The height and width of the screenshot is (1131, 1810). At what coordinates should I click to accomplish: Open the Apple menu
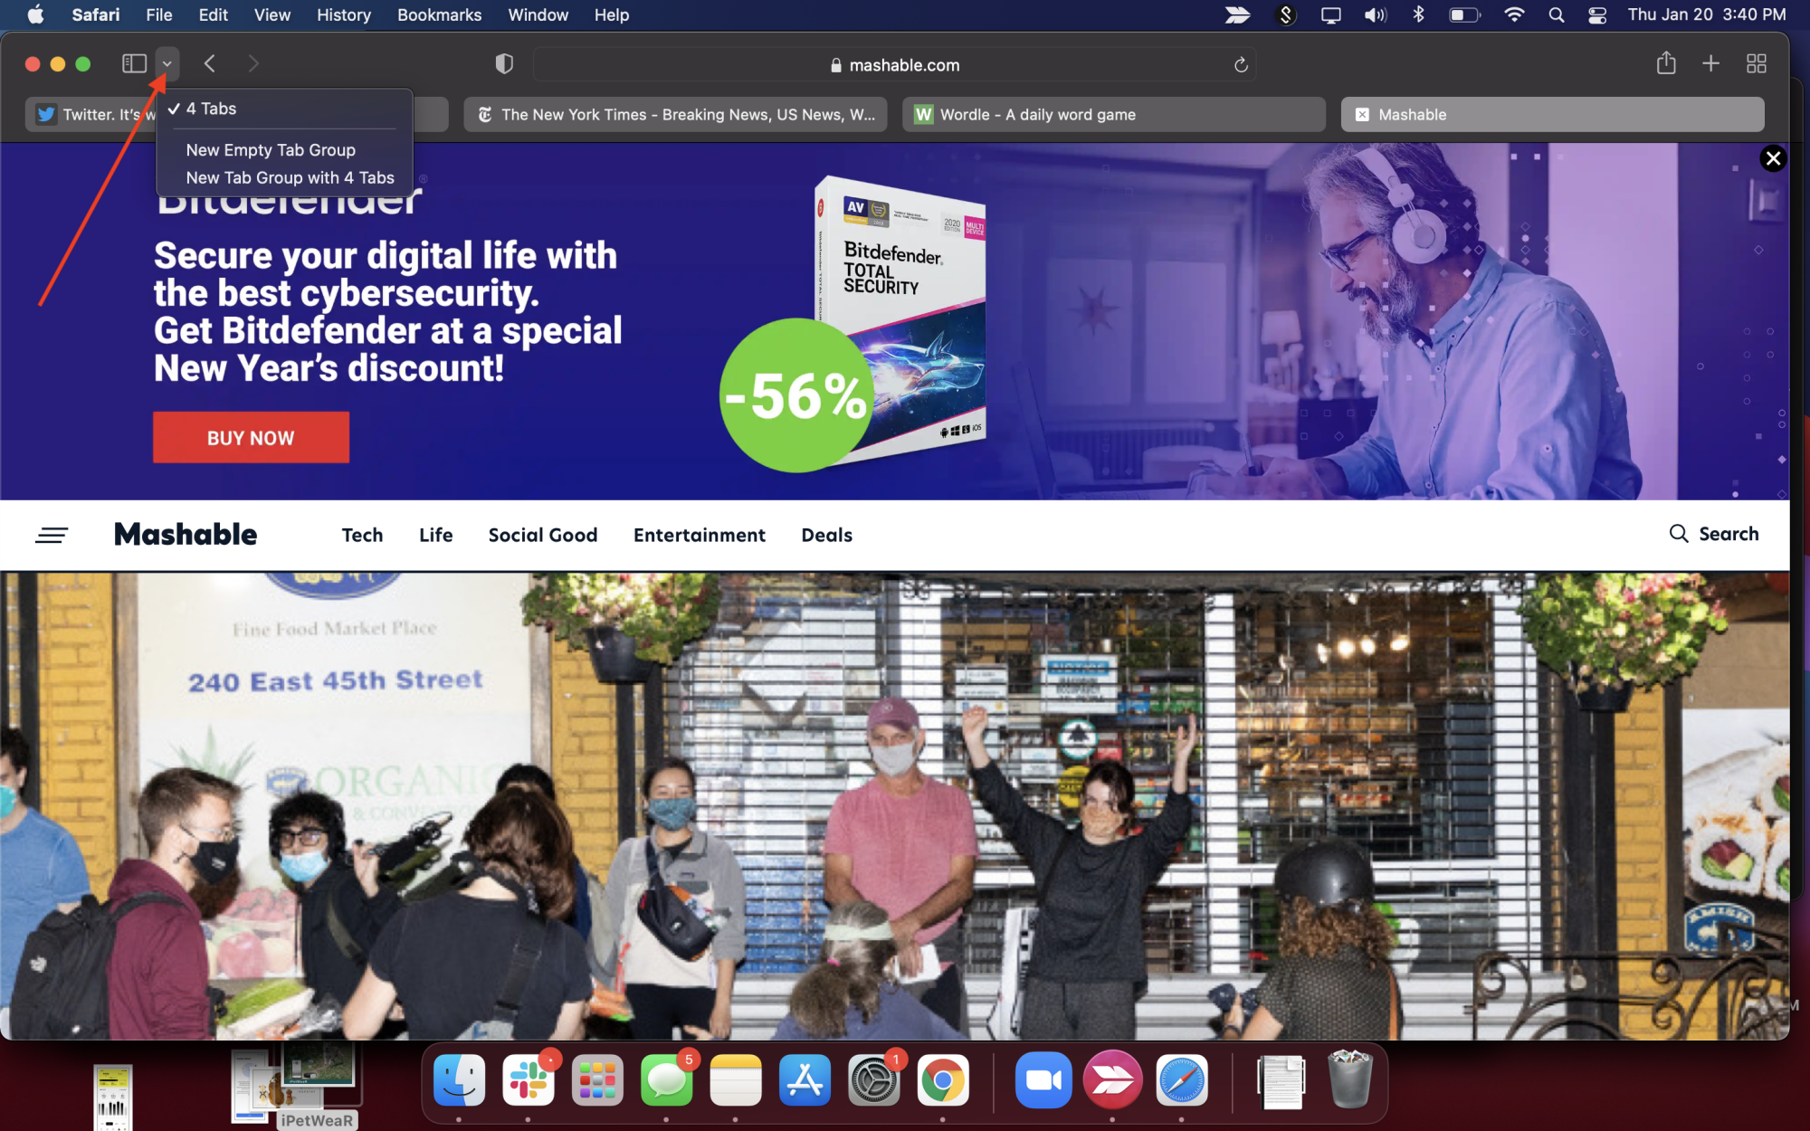click(x=35, y=14)
